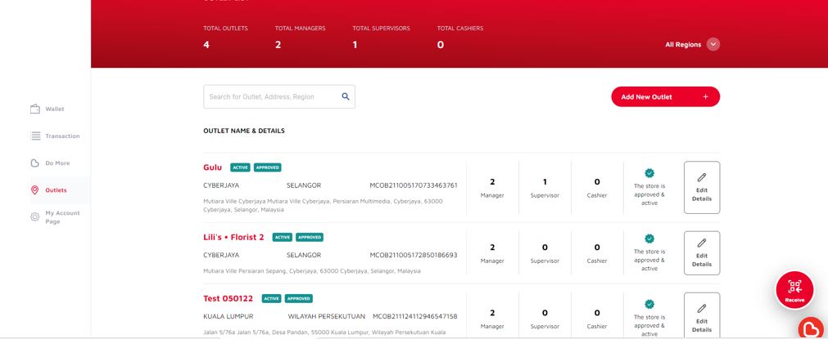Click approved checkmark badge for Lili's Florist 2
Screen dimensions: 828x339
(649, 239)
